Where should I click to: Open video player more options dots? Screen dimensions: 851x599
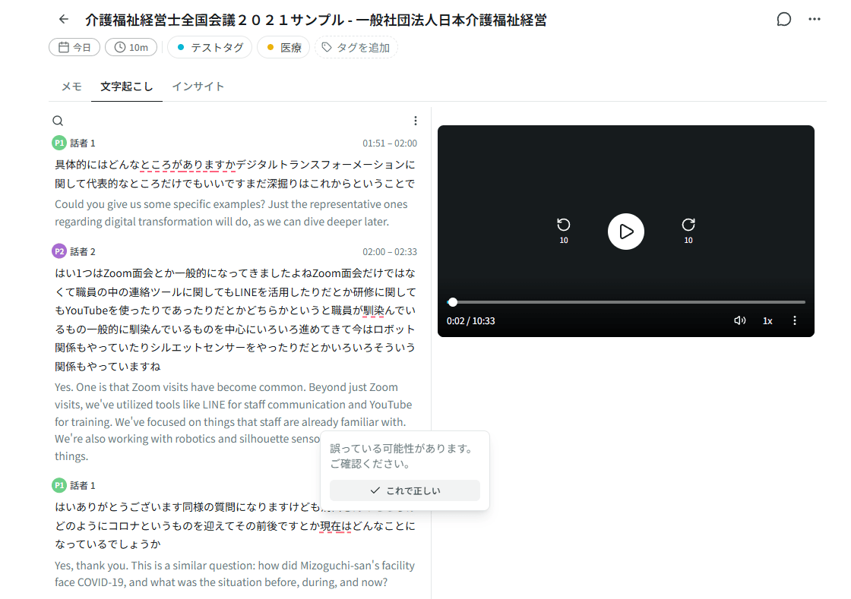795,320
